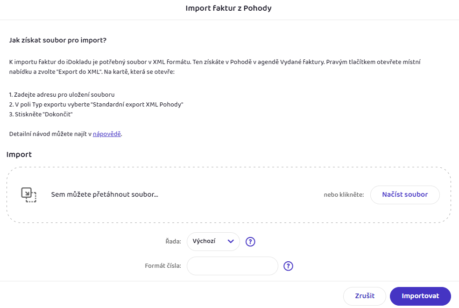Click the drag-and-drop file icon

pyautogui.click(x=28, y=195)
